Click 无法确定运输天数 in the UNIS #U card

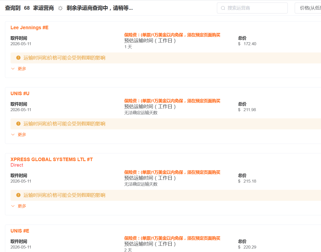(x=141, y=113)
